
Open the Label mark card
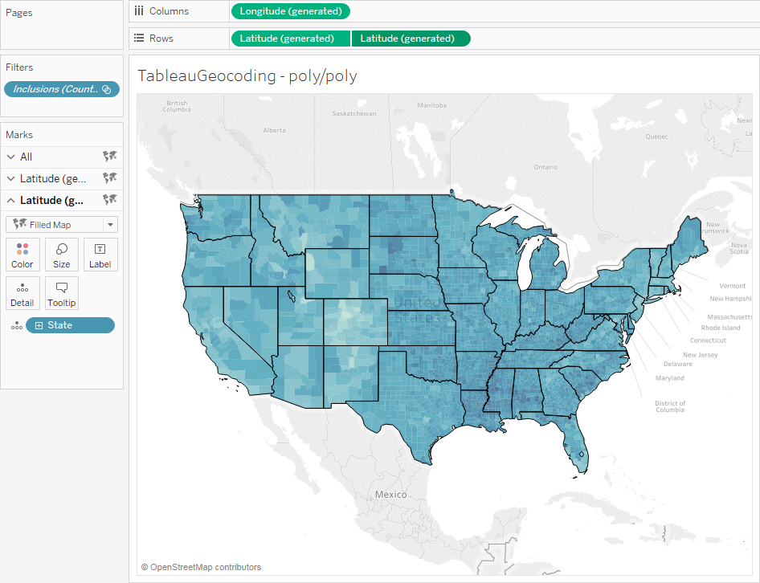pyautogui.click(x=100, y=254)
